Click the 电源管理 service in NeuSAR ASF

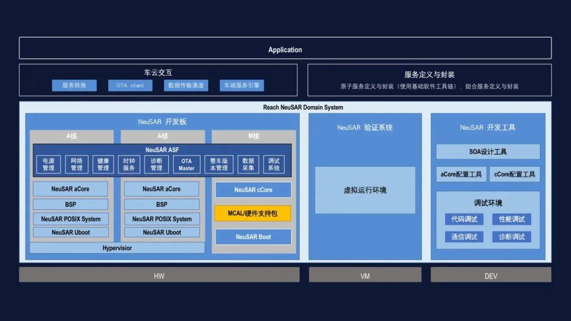[48, 164]
